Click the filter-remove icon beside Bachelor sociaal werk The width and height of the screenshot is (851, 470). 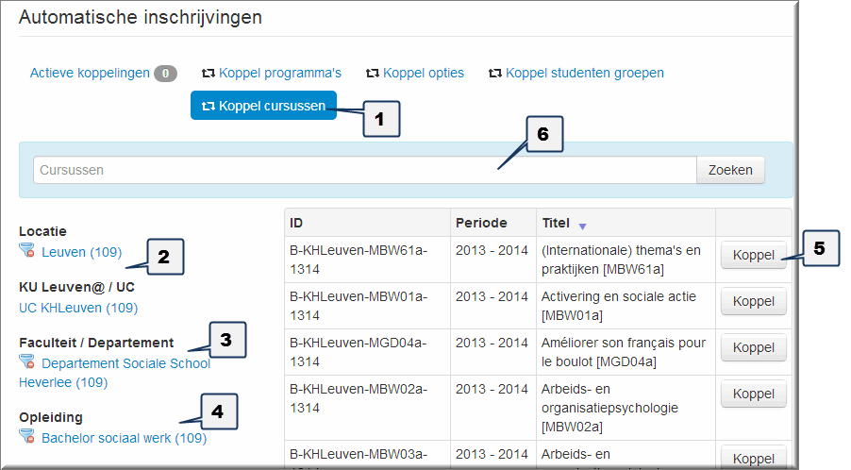[x=27, y=436]
